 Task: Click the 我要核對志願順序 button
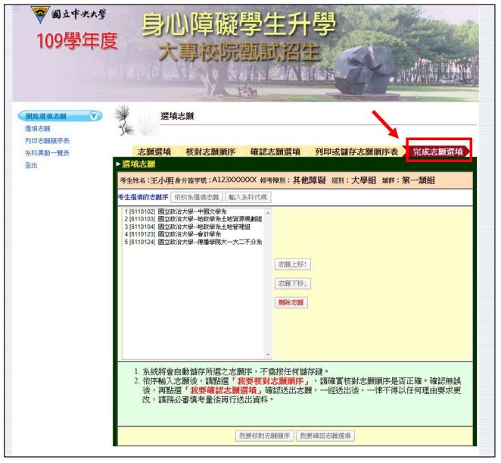click(265, 436)
